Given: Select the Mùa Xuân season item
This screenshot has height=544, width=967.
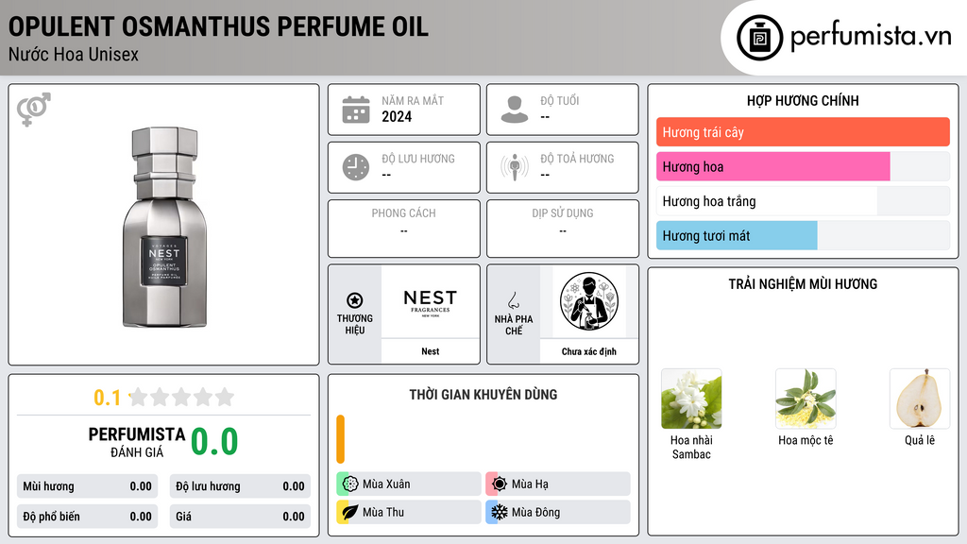Looking at the screenshot, I should click(409, 484).
